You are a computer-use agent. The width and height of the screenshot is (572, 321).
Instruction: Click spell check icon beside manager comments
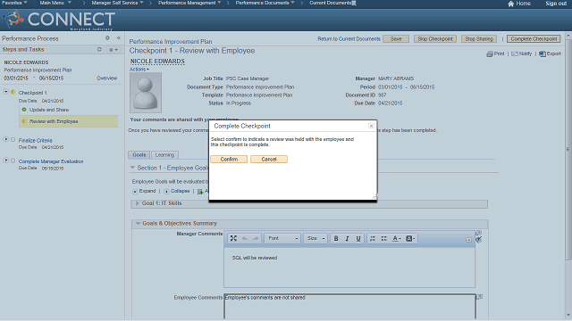(479, 239)
